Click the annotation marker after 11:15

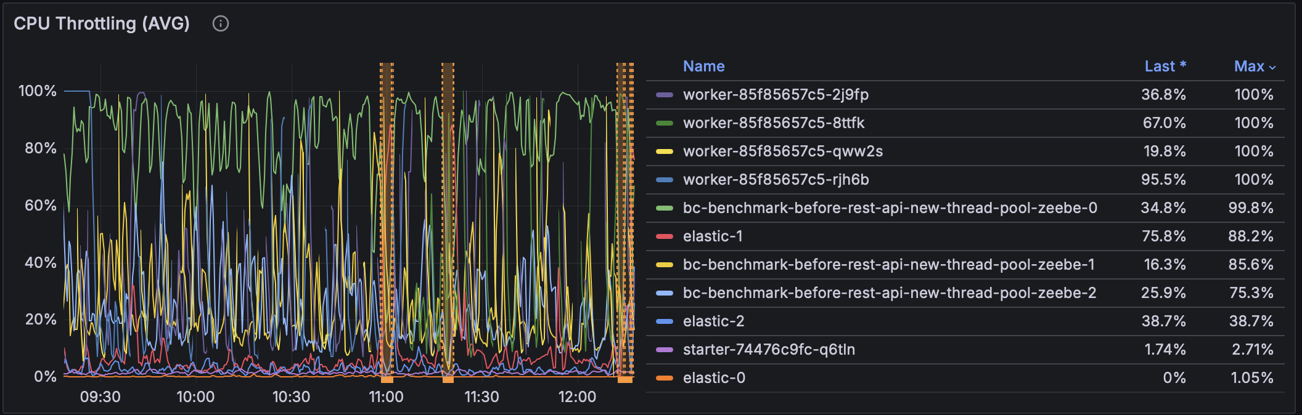pos(448,380)
